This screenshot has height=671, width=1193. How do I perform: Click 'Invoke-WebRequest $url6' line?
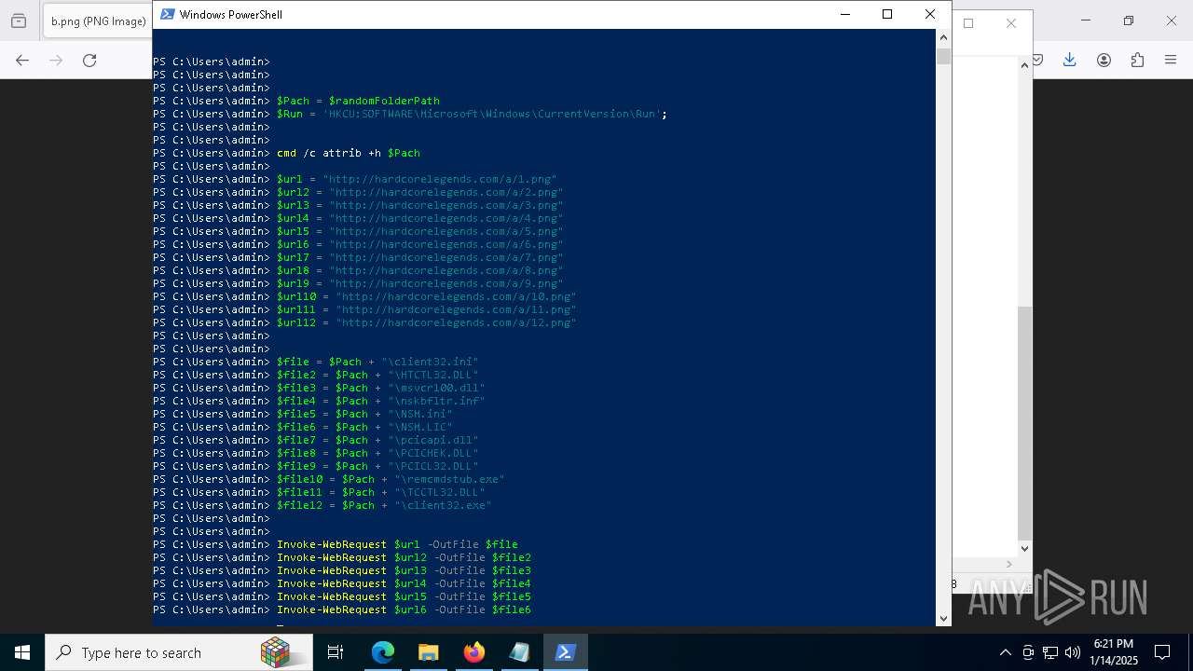click(x=404, y=609)
